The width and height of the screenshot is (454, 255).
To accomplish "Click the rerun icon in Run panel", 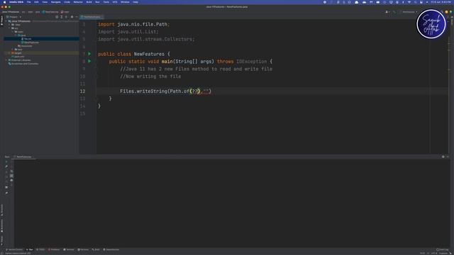I will pos(6,162).
